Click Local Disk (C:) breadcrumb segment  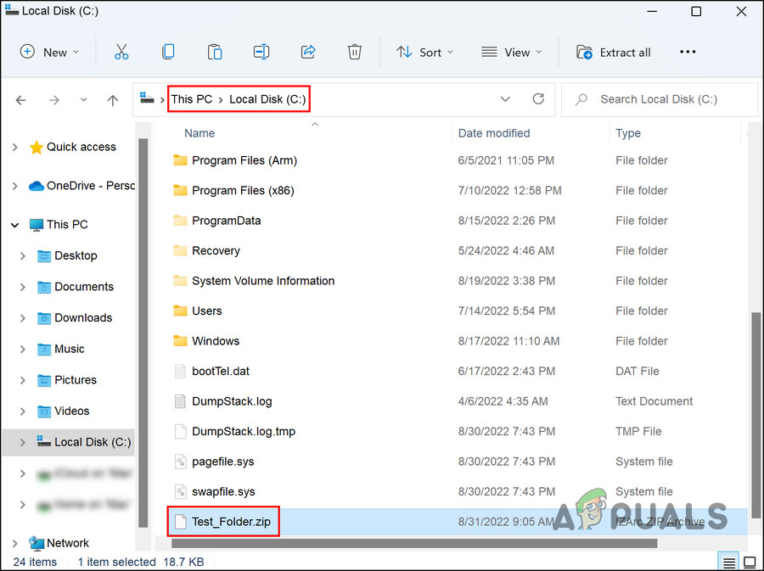267,99
